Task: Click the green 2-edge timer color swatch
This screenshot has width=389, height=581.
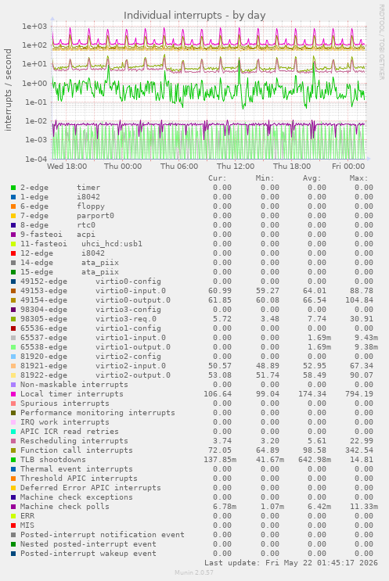Action: [x=13, y=188]
